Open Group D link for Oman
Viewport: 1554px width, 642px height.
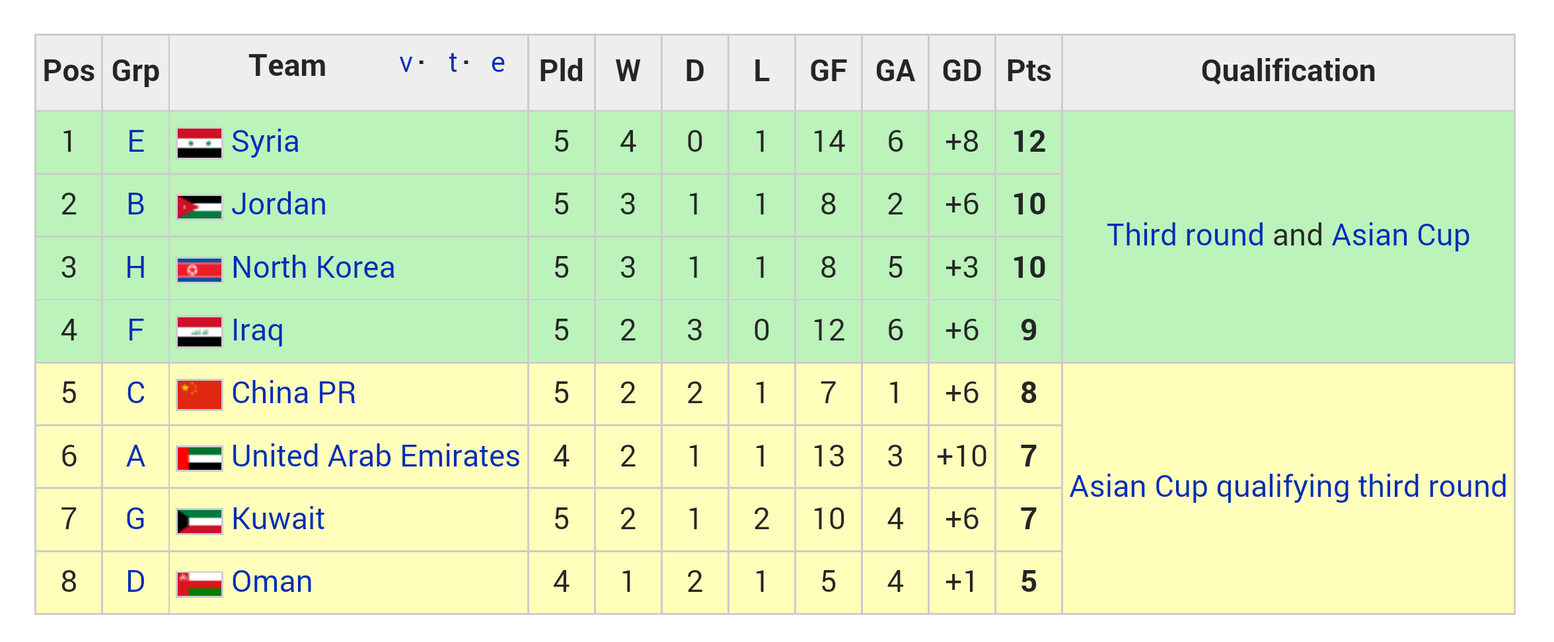(135, 582)
